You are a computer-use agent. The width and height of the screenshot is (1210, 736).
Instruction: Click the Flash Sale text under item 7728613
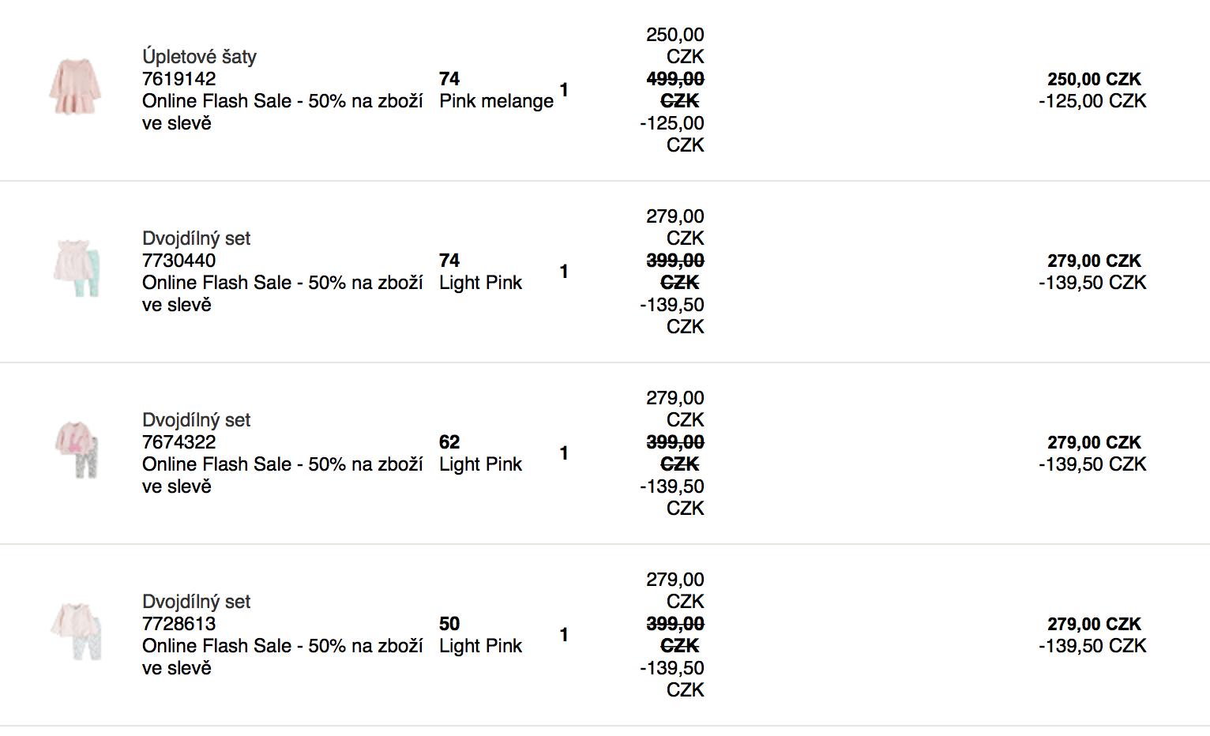point(282,646)
